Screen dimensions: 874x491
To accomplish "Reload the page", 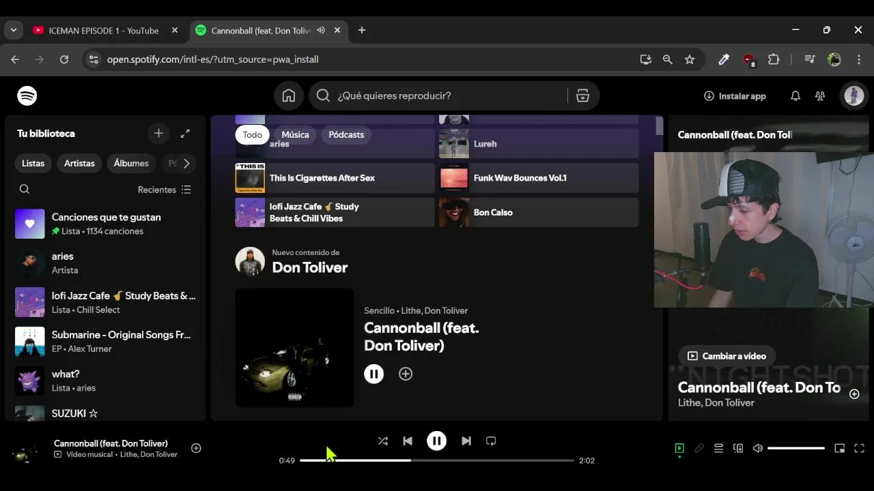I will tap(64, 59).
